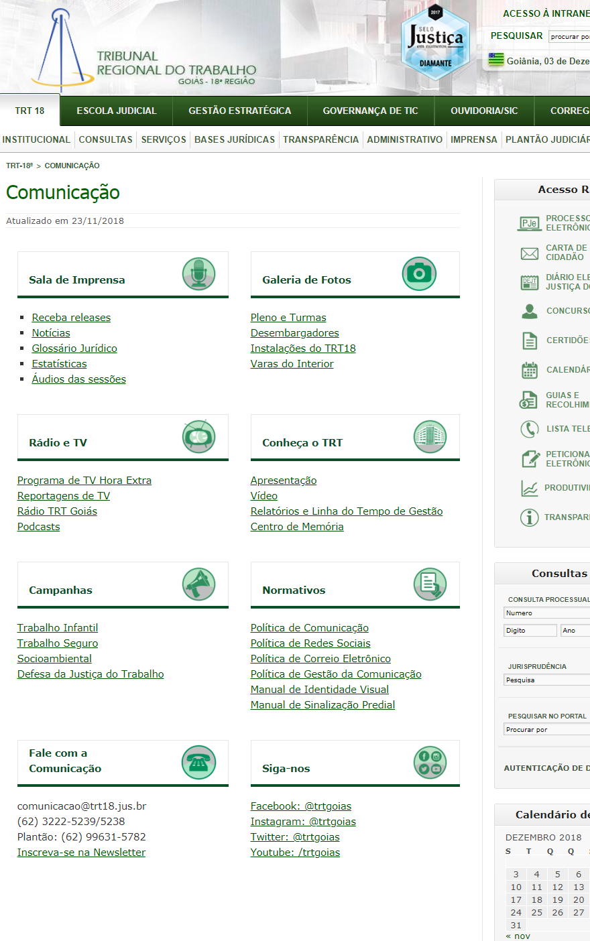Click the building icon beside Conheça o TRT
Viewport: 590px width, 941px height.
coord(430,437)
